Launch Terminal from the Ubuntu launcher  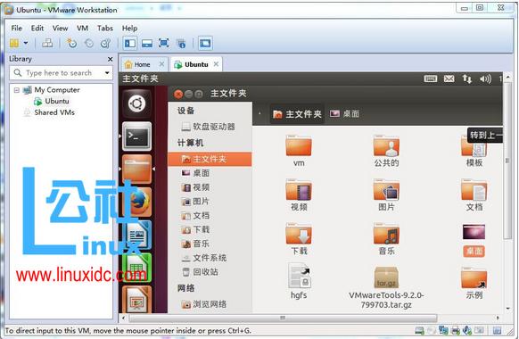pos(137,136)
